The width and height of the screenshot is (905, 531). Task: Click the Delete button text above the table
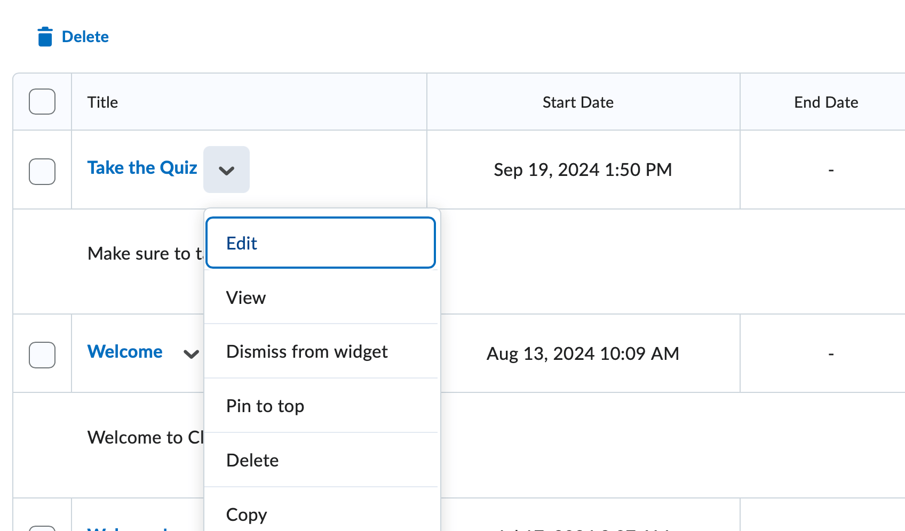pos(85,37)
